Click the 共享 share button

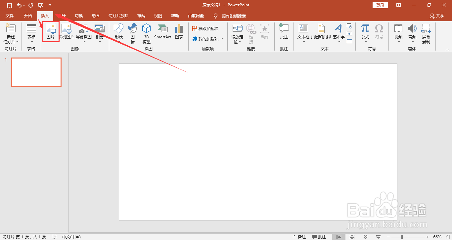[437, 16]
